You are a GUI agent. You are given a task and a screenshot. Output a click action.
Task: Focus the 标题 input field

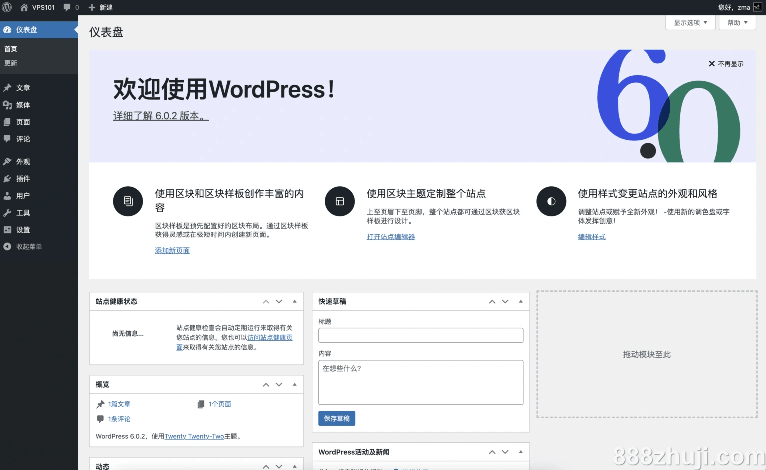coord(420,335)
